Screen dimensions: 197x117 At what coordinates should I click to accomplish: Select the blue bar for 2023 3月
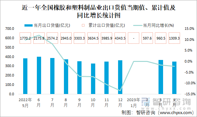point(161,77)
